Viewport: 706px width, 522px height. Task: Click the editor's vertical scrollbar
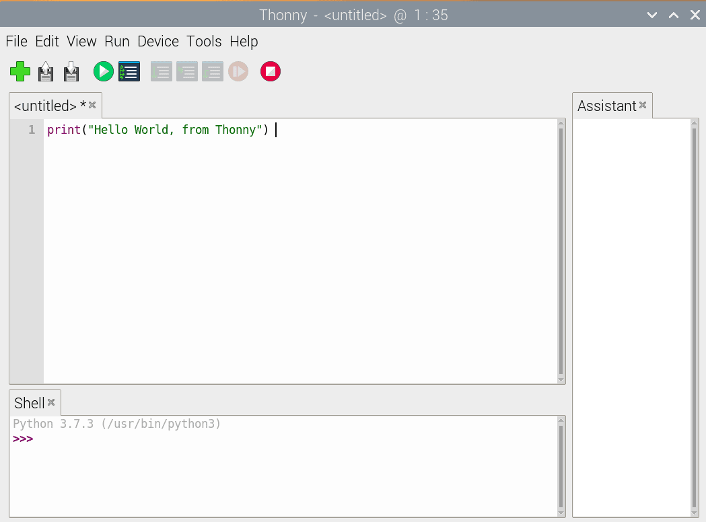[561, 250]
